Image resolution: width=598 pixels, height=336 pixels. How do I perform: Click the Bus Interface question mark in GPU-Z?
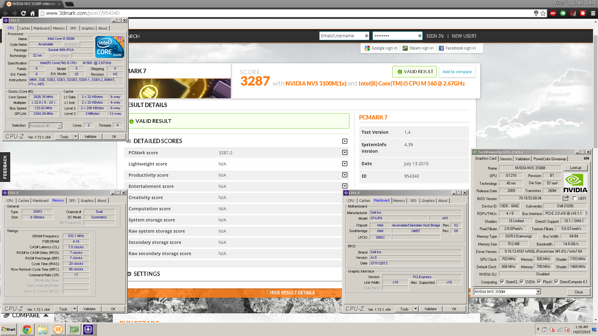click(x=586, y=213)
